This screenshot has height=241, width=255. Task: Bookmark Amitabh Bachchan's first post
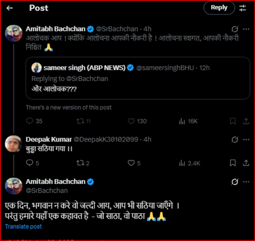pyautogui.click(x=233, y=121)
